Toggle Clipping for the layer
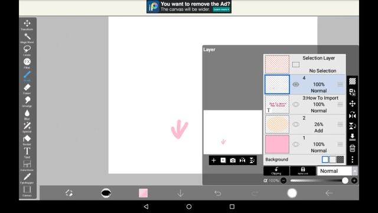Screen dimensions: 378x213 pyautogui.click(x=276, y=171)
